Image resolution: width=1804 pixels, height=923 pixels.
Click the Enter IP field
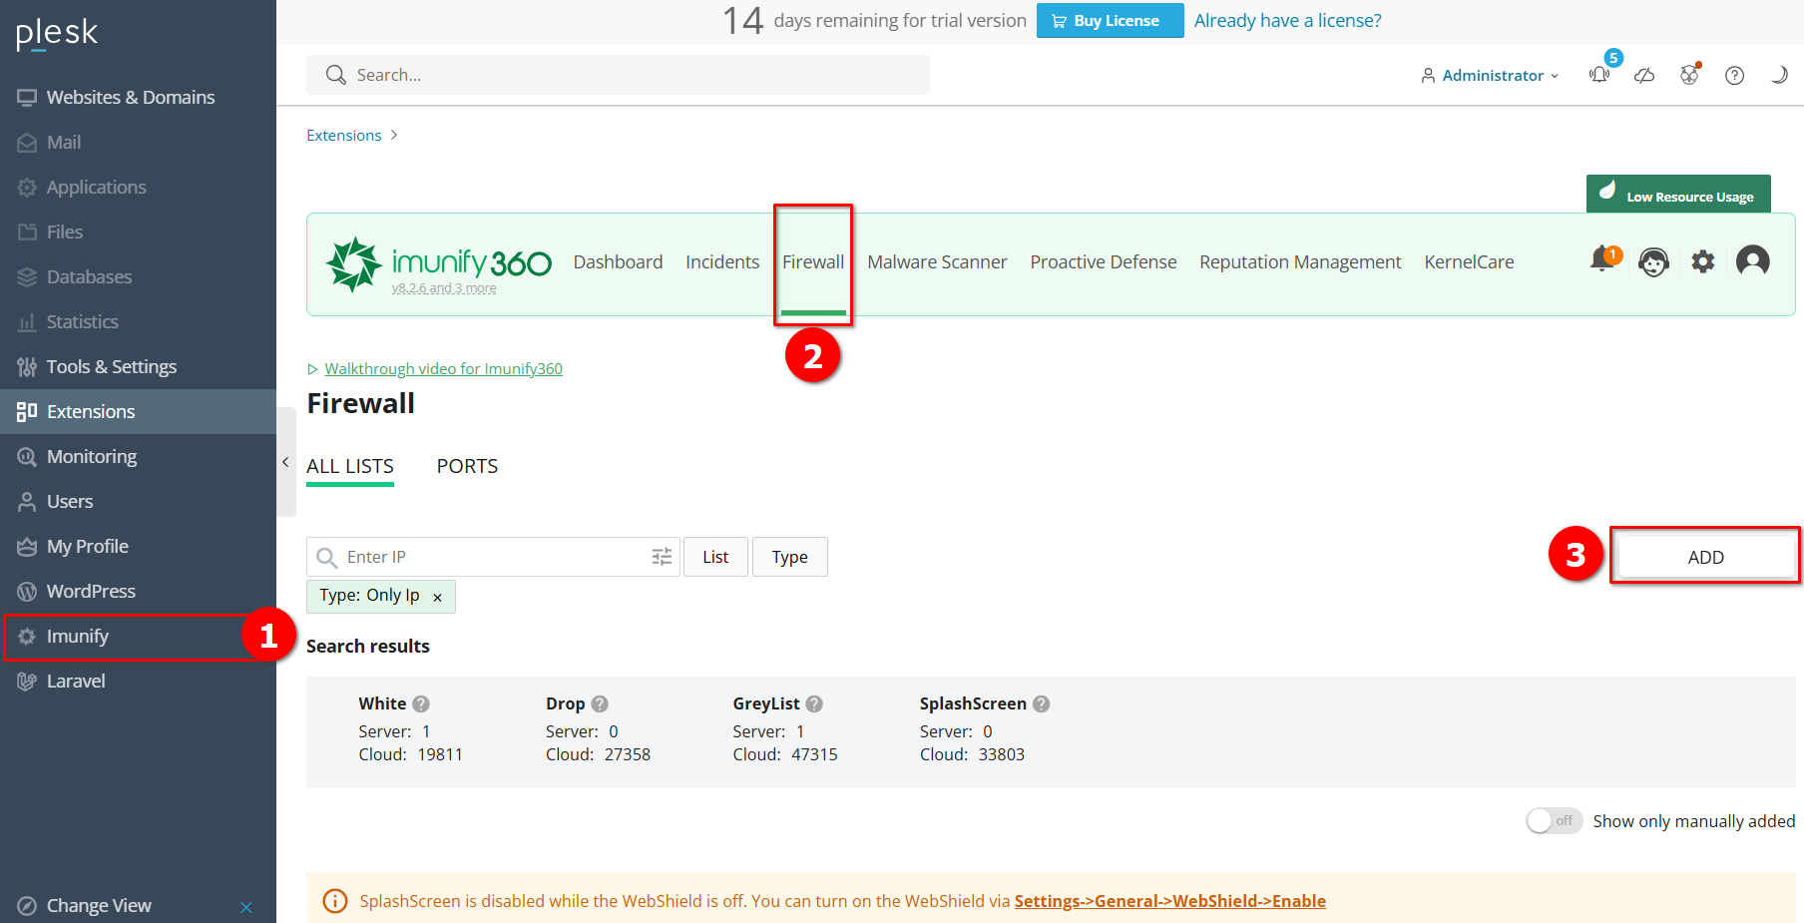(493, 557)
